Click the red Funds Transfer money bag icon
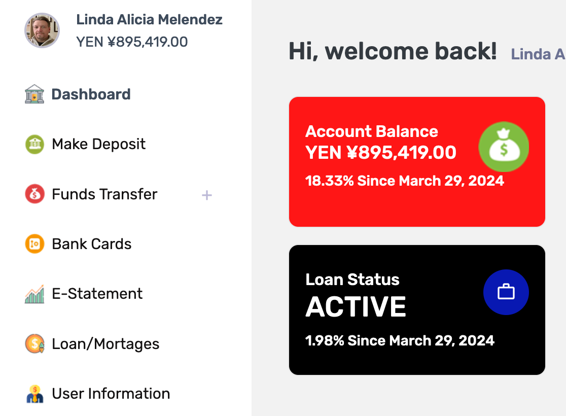The width and height of the screenshot is (566, 416). (x=34, y=194)
